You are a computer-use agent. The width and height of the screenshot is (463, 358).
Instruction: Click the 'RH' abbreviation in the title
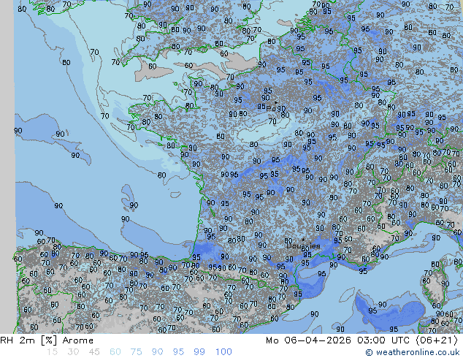coord(9,340)
